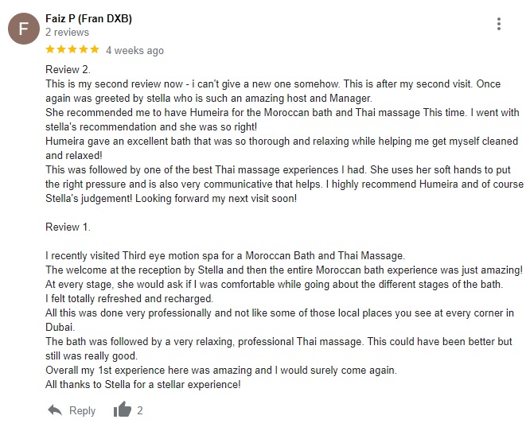
Task: Click the line starting "Humeira gave an excellent bath"
Action: coord(266,142)
